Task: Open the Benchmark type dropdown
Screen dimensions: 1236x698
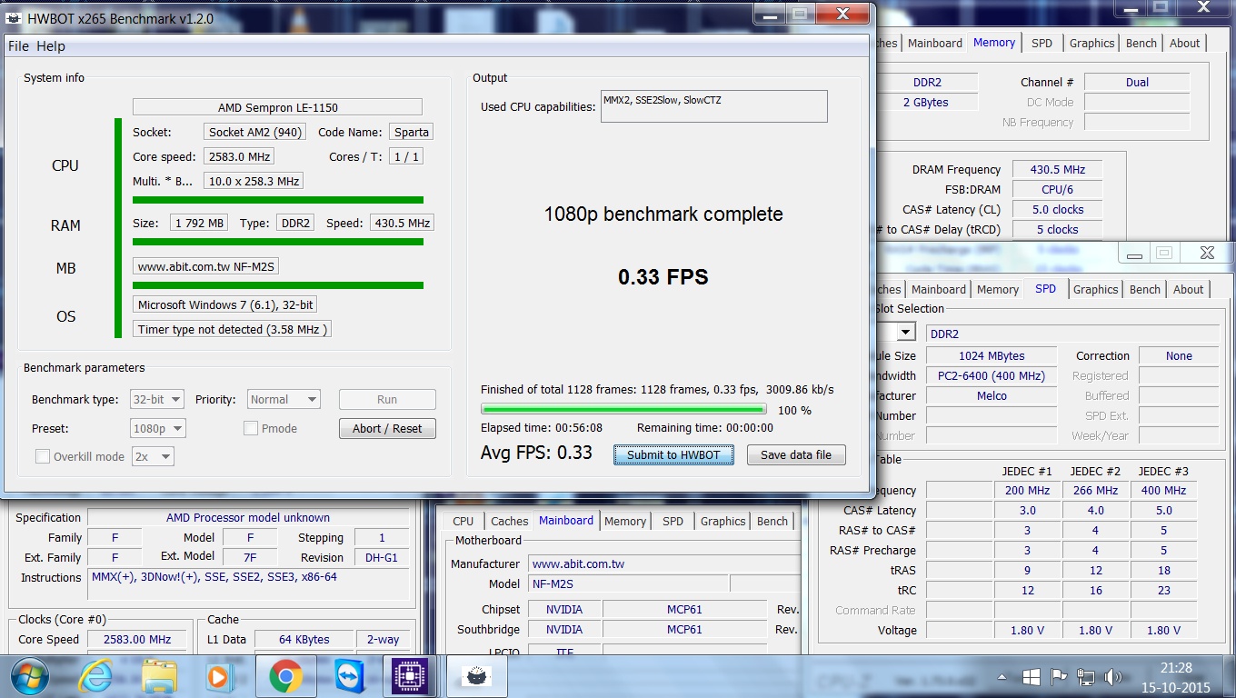Action: point(157,399)
